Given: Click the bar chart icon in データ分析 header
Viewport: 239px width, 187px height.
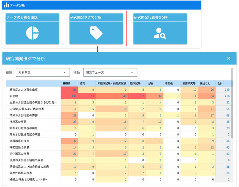Looking at the screenshot, I should pos(6,5).
